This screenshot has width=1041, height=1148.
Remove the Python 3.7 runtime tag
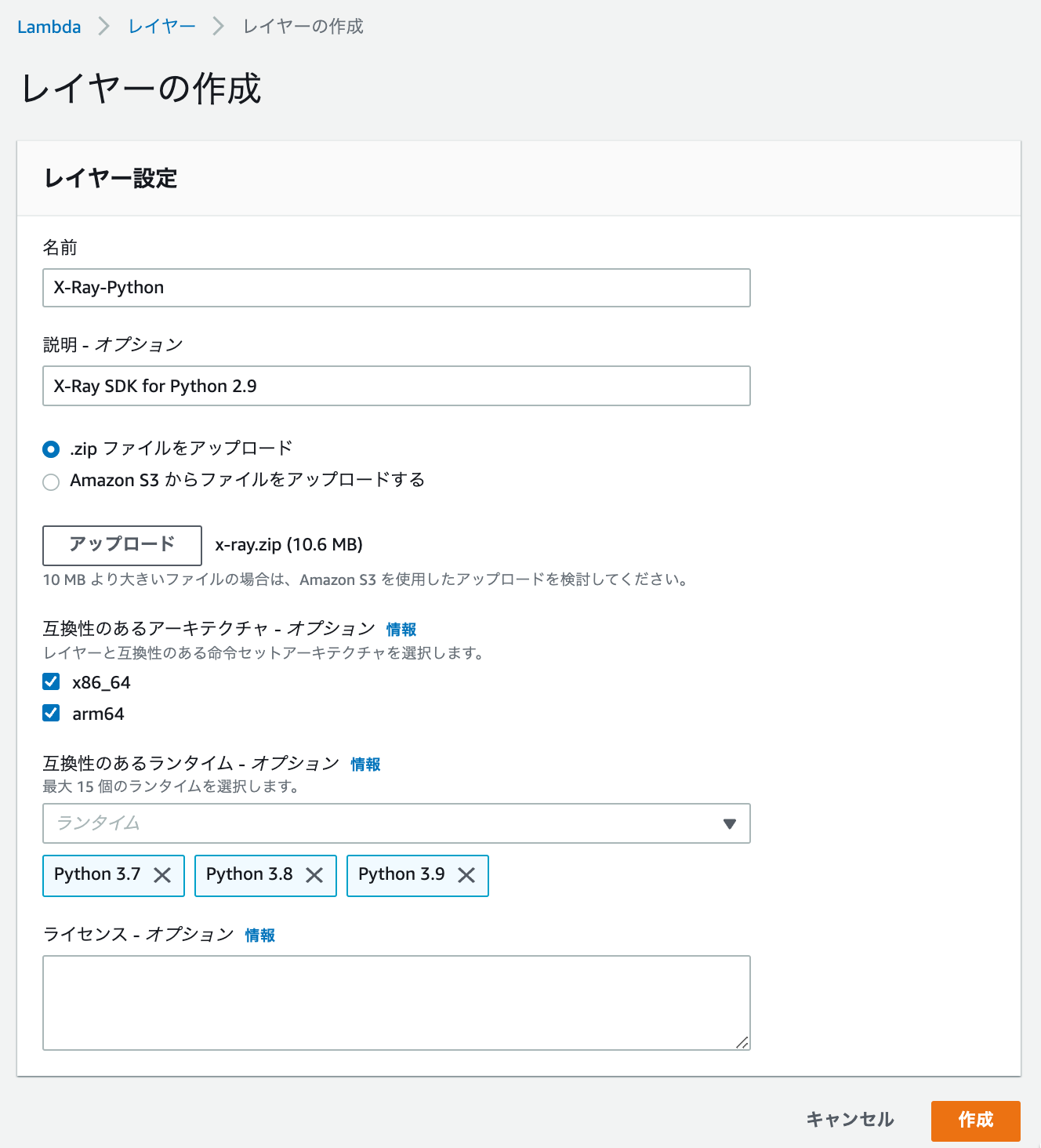(x=162, y=875)
